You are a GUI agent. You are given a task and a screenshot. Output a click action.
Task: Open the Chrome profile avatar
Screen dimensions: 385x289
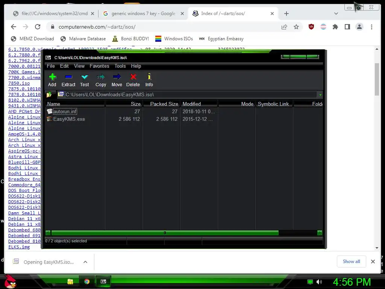[x=359, y=27]
